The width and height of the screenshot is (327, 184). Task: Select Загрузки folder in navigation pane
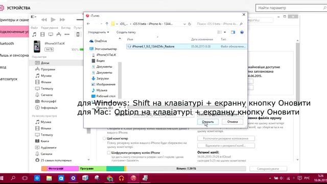[100, 78]
